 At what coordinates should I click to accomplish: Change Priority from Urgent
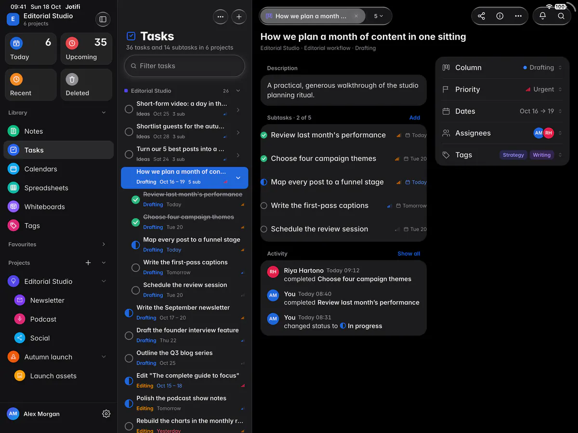pos(544,89)
